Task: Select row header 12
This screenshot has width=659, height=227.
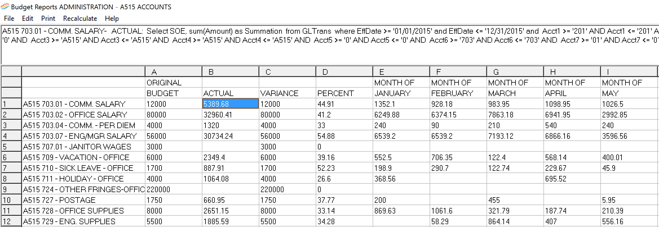Action: (x=11, y=221)
